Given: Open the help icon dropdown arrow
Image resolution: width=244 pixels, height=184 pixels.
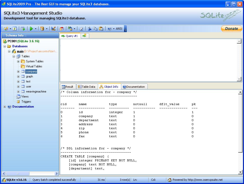Looking at the screenshot, I should coord(114,29).
